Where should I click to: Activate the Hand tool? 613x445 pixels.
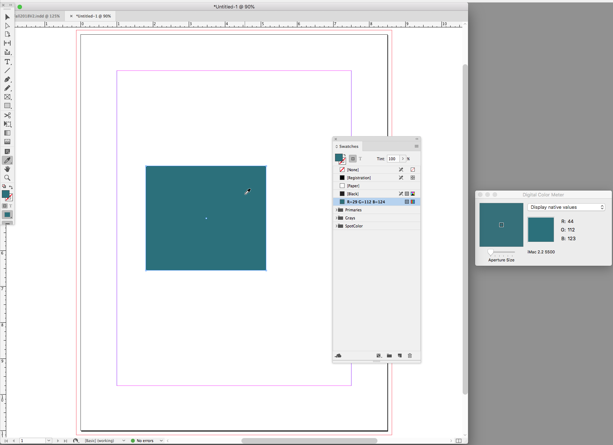pos(7,169)
